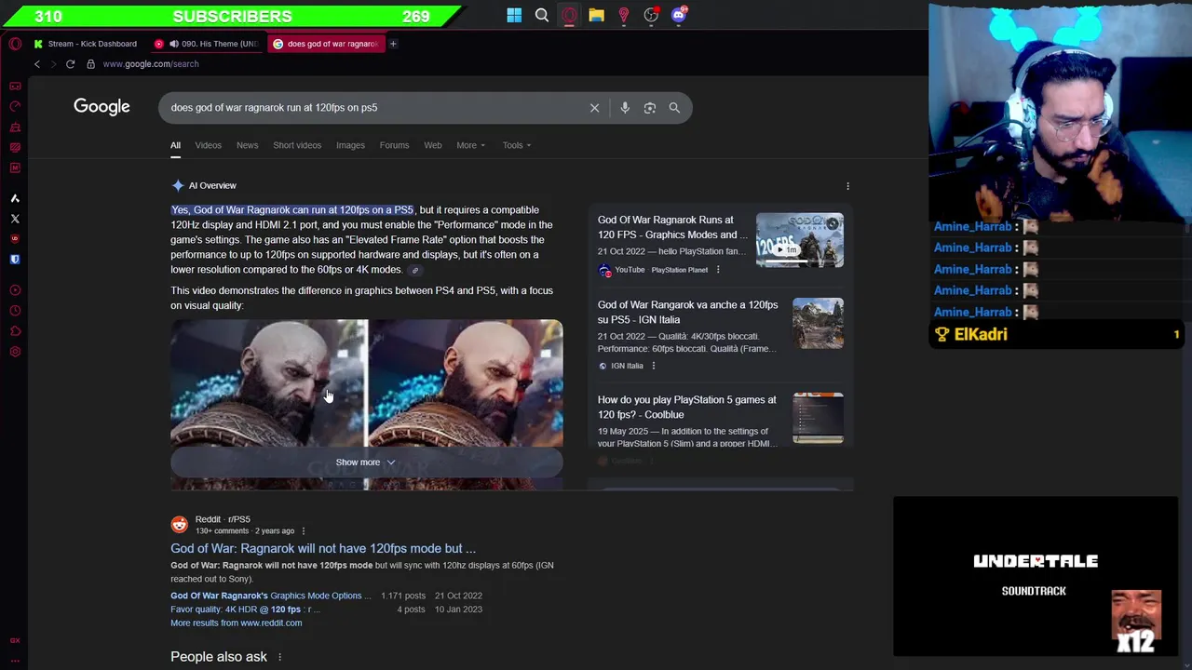Open the Opera GX main menu icon

(x=15, y=44)
